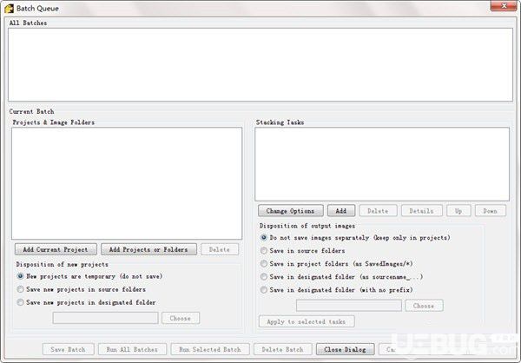
Task: Click the Delete Batch button
Action: [x=283, y=349]
